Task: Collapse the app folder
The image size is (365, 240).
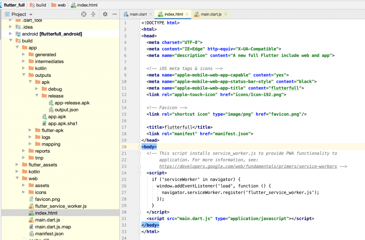Action: (x=17, y=47)
